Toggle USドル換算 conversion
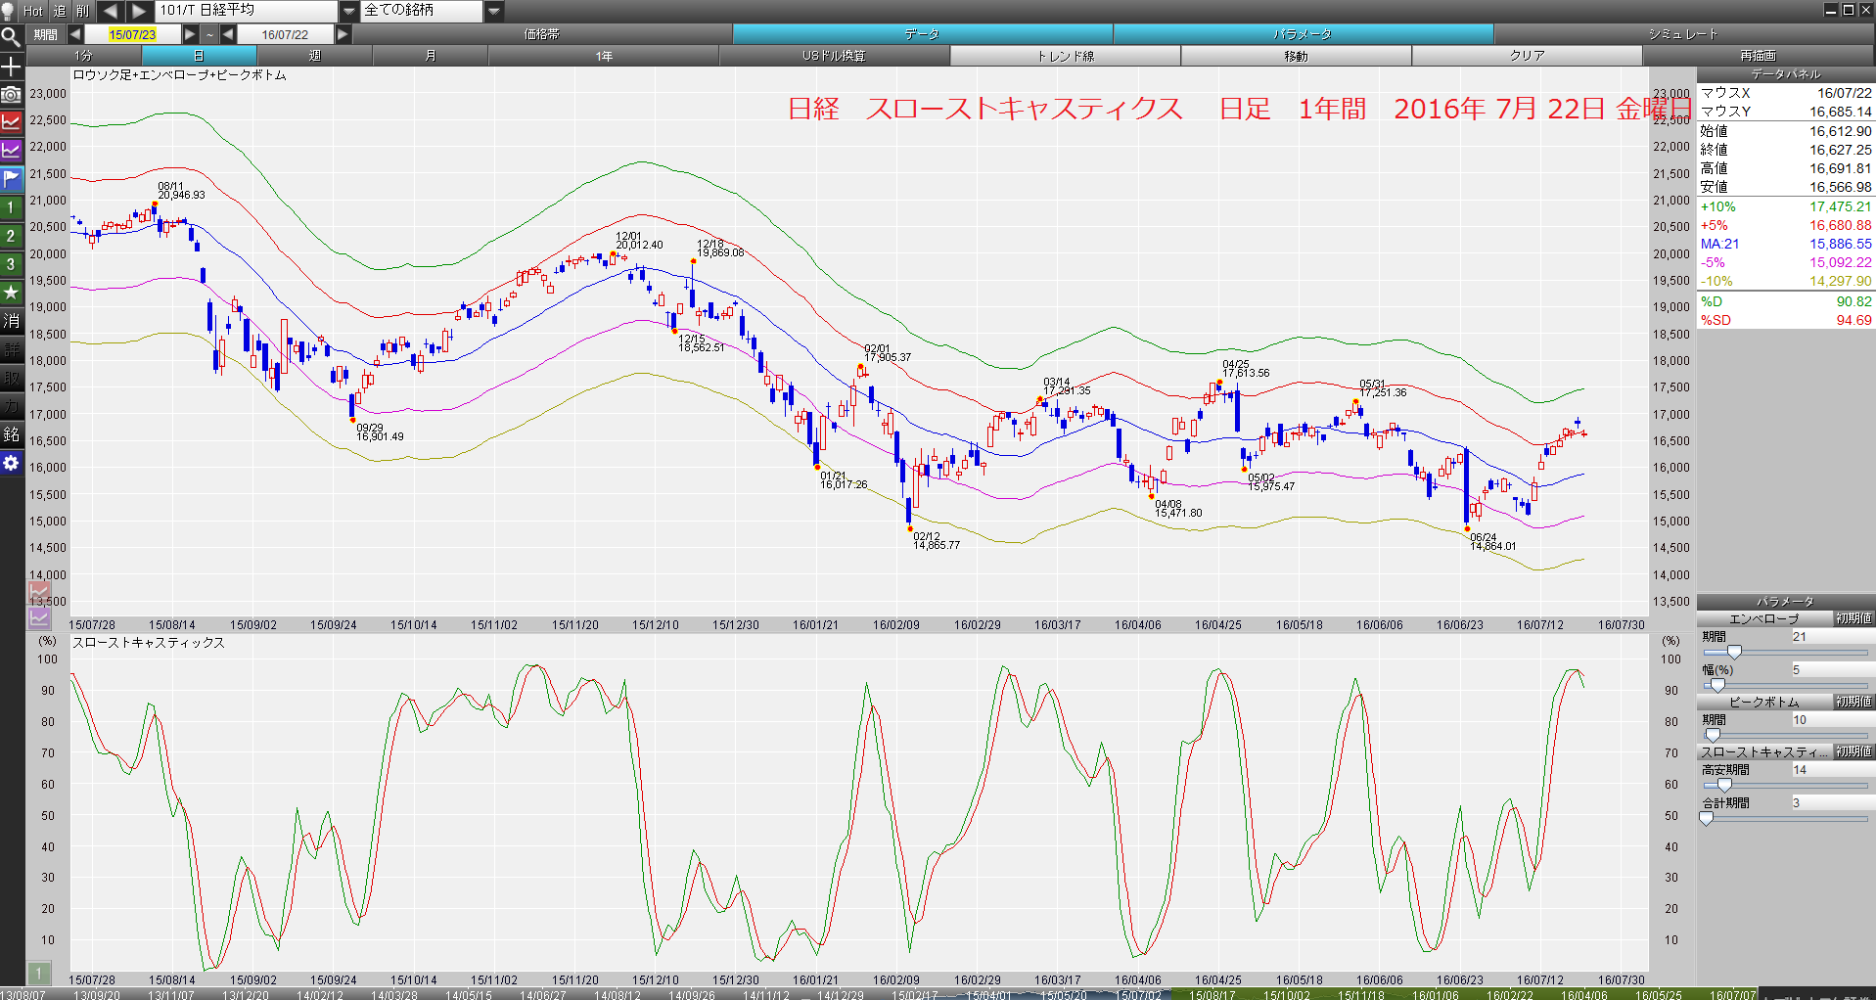 (x=834, y=56)
